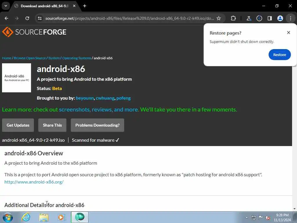Open the Action Center flag icon
Screen dimensions: 297x223
tap(261, 217)
